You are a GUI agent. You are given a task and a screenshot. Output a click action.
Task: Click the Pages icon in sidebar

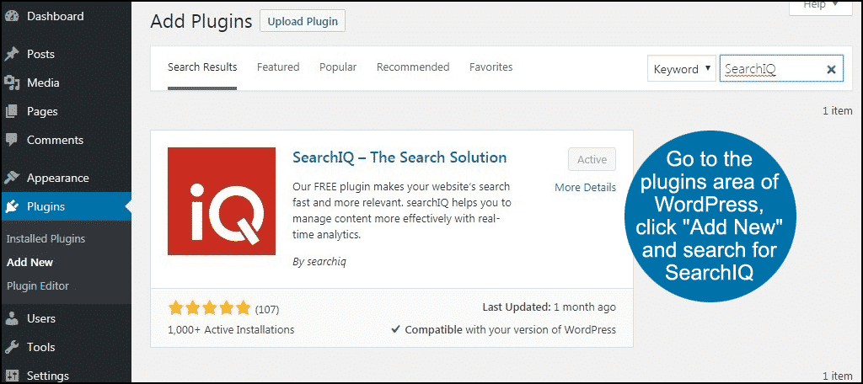[x=12, y=111]
